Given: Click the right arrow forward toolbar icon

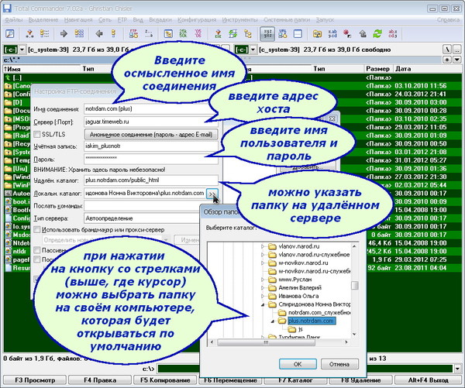Looking at the screenshot, I should click(64, 33).
